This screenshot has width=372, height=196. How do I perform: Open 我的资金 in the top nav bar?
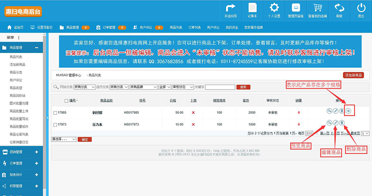[232, 27]
